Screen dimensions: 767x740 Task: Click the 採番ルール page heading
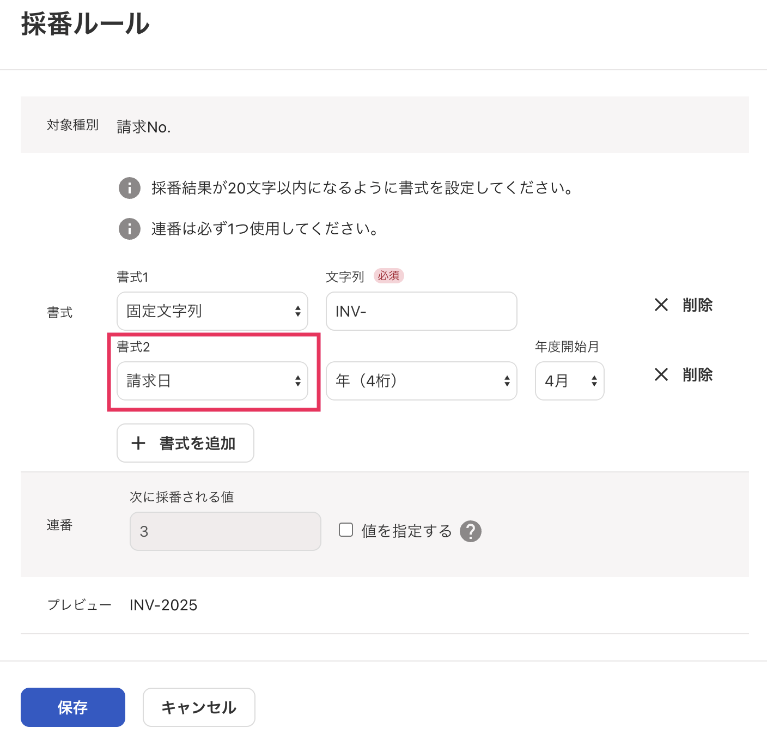click(86, 24)
